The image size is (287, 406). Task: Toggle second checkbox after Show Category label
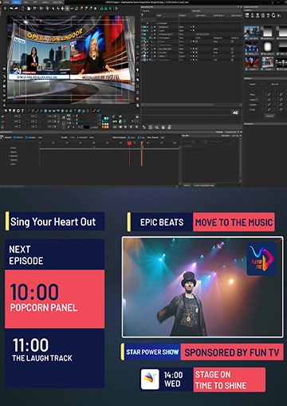click(x=139, y=137)
